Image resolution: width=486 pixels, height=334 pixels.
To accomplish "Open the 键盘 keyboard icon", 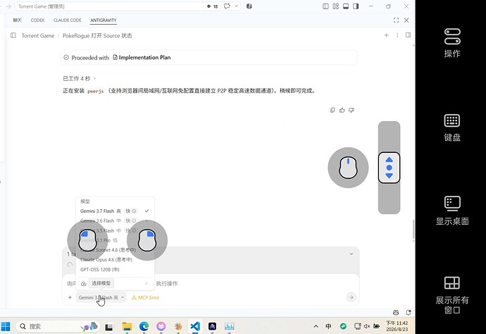I will (452, 120).
